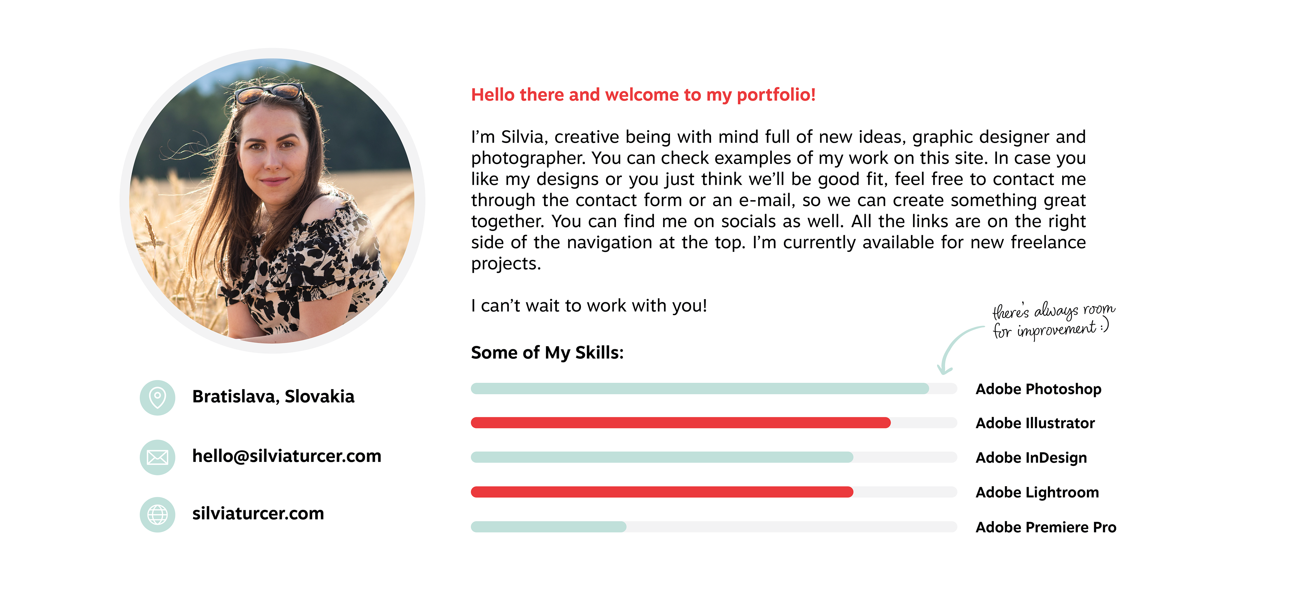Click the envelope email icon
This screenshot has width=1299, height=592.
(x=157, y=457)
